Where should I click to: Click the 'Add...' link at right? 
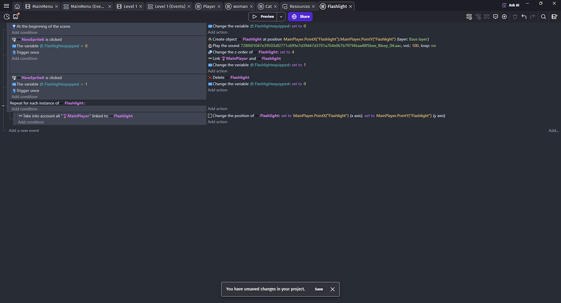(x=553, y=131)
